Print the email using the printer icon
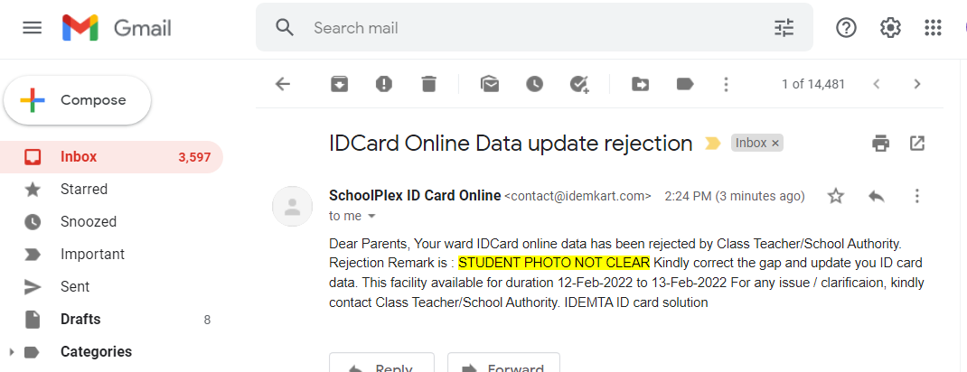The width and height of the screenshot is (967, 372). 880,143
